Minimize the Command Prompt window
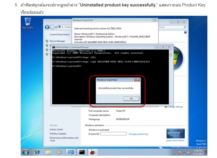Screen dimensions: 217x158 click(x=157, y=47)
